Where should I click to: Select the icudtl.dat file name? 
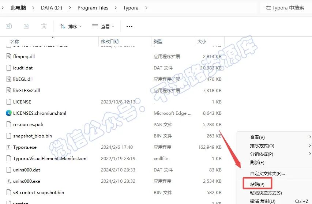click(x=23, y=68)
